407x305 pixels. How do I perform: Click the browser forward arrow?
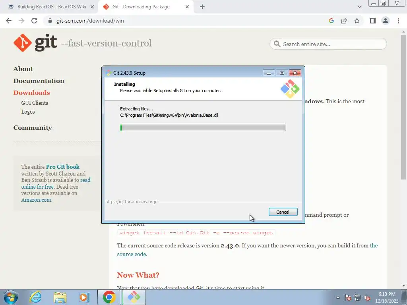[21, 21]
